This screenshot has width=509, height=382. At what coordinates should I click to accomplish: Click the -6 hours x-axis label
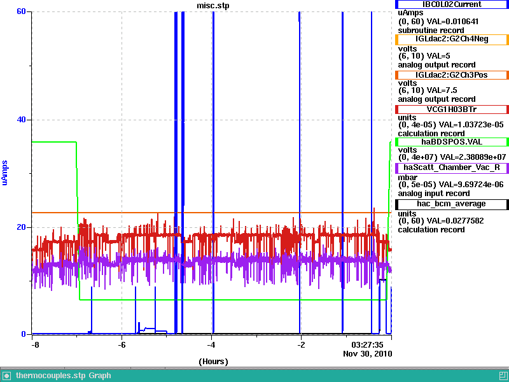point(122,344)
